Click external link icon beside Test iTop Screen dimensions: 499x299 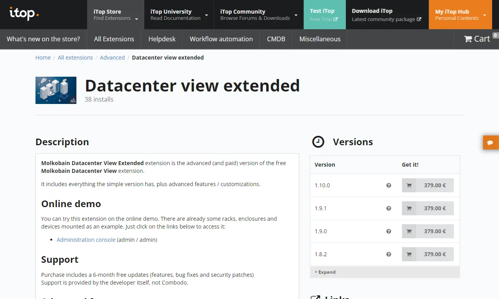336,19
